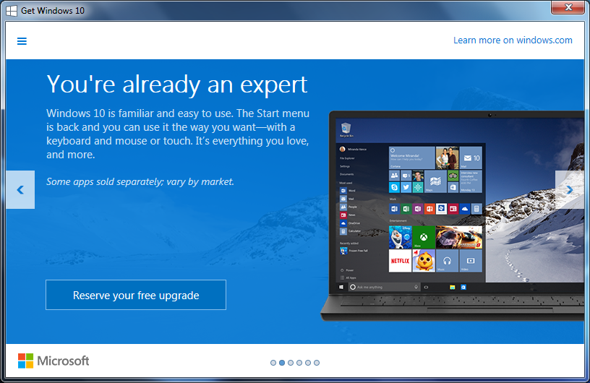Click the highlighted second slide indicator dot
590x383 pixels.
point(282,363)
